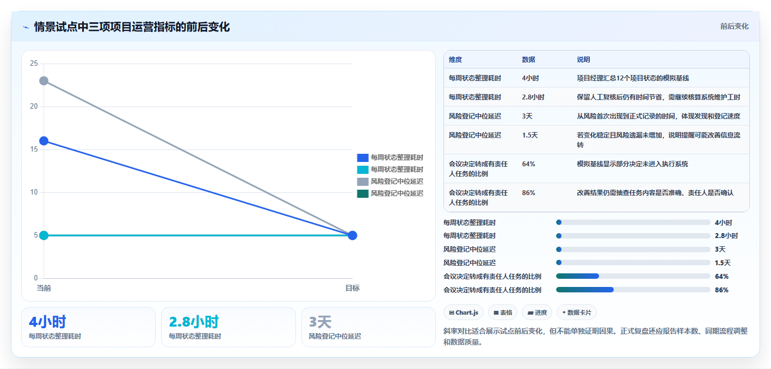Select the 进度 chip
This screenshot has height=369, width=771.
coord(537,312)
